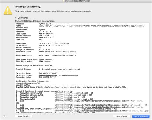Click the Hide Details button

(x=24, y=116)
